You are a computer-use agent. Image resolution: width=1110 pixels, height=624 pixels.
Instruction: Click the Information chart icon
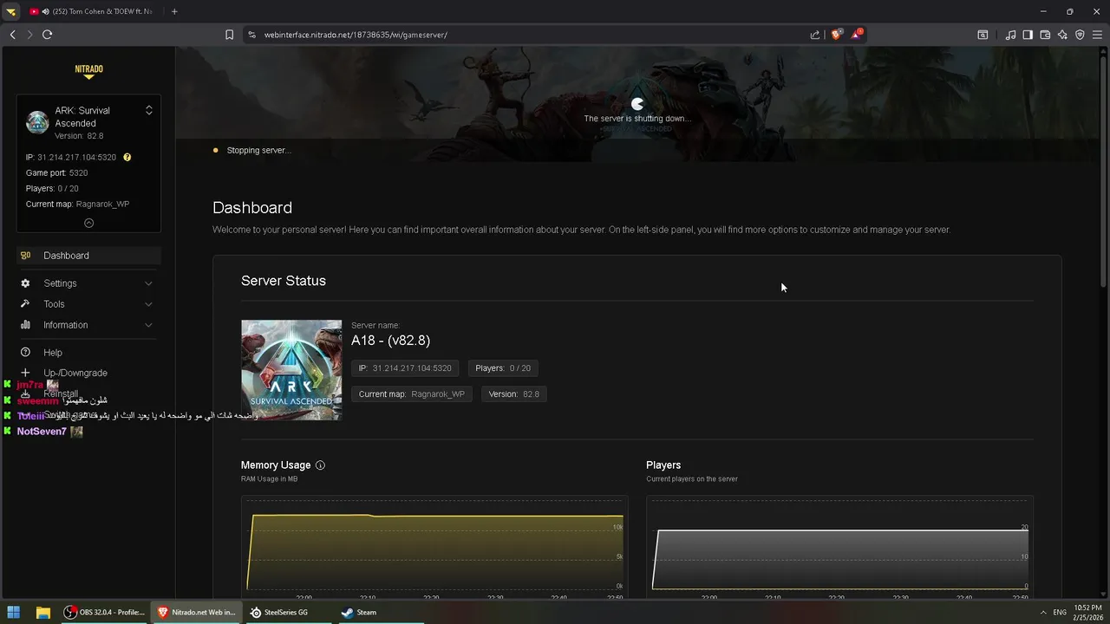pyautogui.click(x=25, y=325)
